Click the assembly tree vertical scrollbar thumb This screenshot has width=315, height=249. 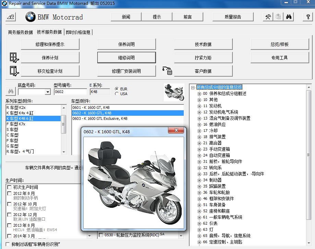pos(308,155)
